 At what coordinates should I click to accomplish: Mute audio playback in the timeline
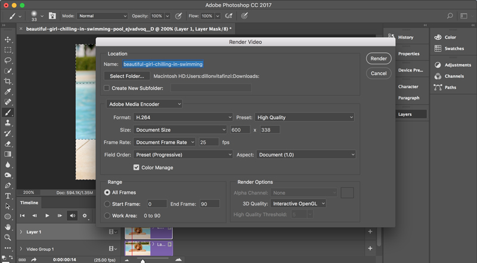(x=72, y=215)
